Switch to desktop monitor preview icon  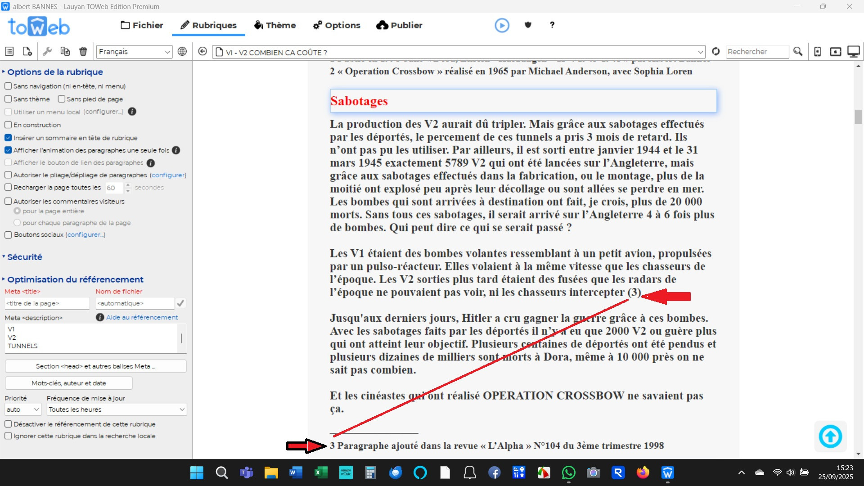click(x=853, y=51)
